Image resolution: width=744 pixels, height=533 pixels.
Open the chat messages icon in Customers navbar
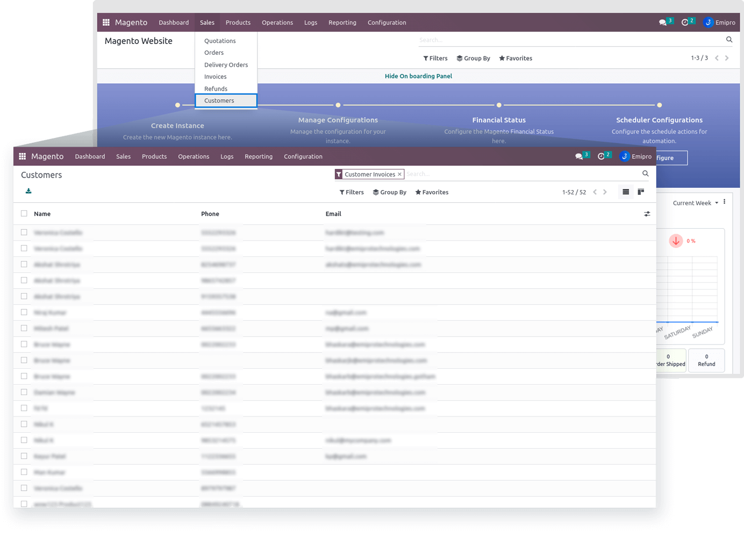coord(579,156)
